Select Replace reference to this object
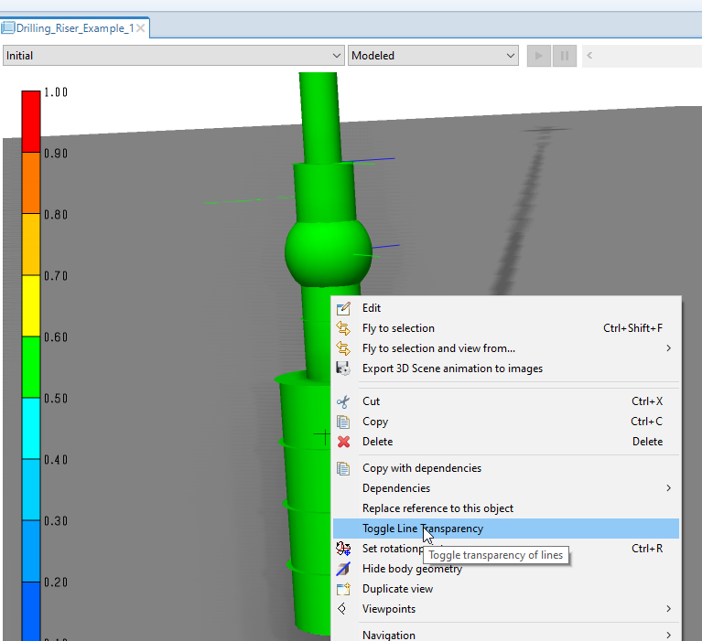The width and height of the screenshot is (702, 641). coord(437,508)
